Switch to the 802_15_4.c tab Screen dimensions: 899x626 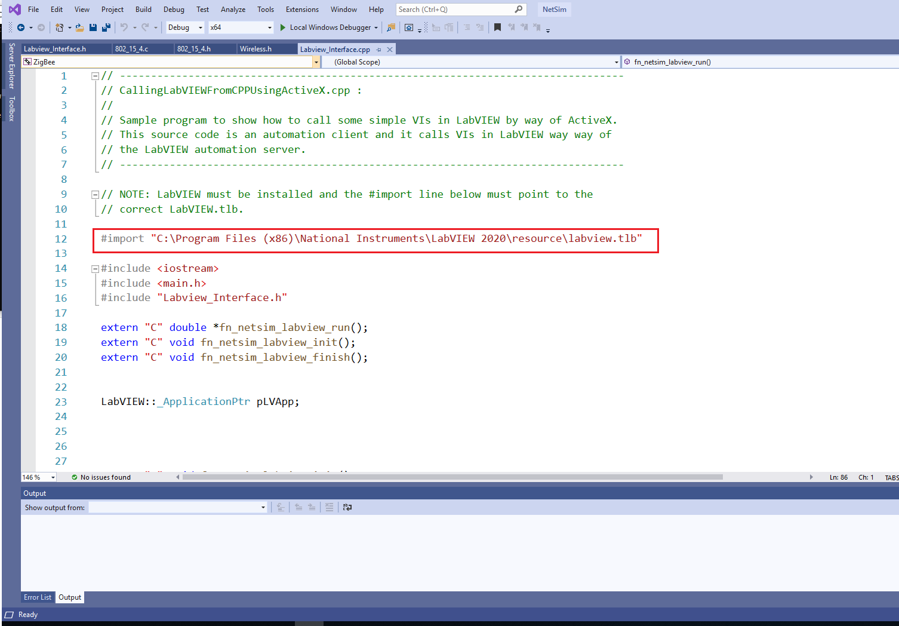[x=143, y=49]
